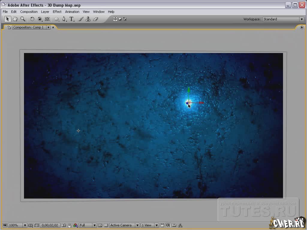Select the Hand tool
This screenshot has width=307, height=230.
[x=15, y=19]
